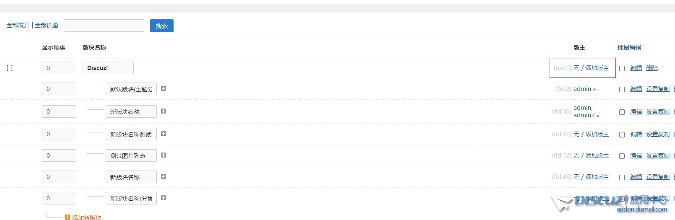Focus the search text field beside 全部折叠
This screenshot has height=220, width=675.
(x=104, y=26)
